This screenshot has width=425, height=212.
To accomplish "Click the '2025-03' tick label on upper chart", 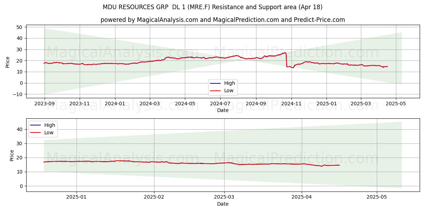I will 361,104.
